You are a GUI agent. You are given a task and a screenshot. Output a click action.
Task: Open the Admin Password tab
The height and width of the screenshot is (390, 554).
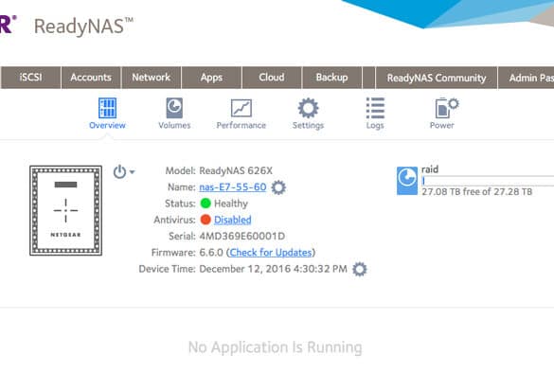pos(527,78)
